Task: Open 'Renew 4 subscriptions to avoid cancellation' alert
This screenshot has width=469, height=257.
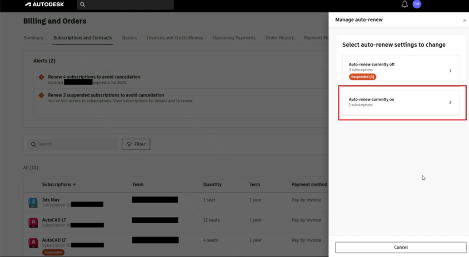Action: click(94, 77)
